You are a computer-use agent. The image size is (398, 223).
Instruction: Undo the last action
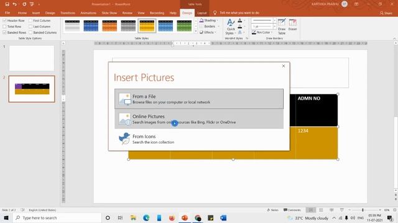point(14,4)
